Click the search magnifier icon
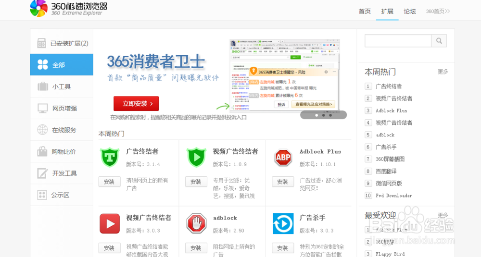Screen dimensions: 481x257 (x=439, y=41)
